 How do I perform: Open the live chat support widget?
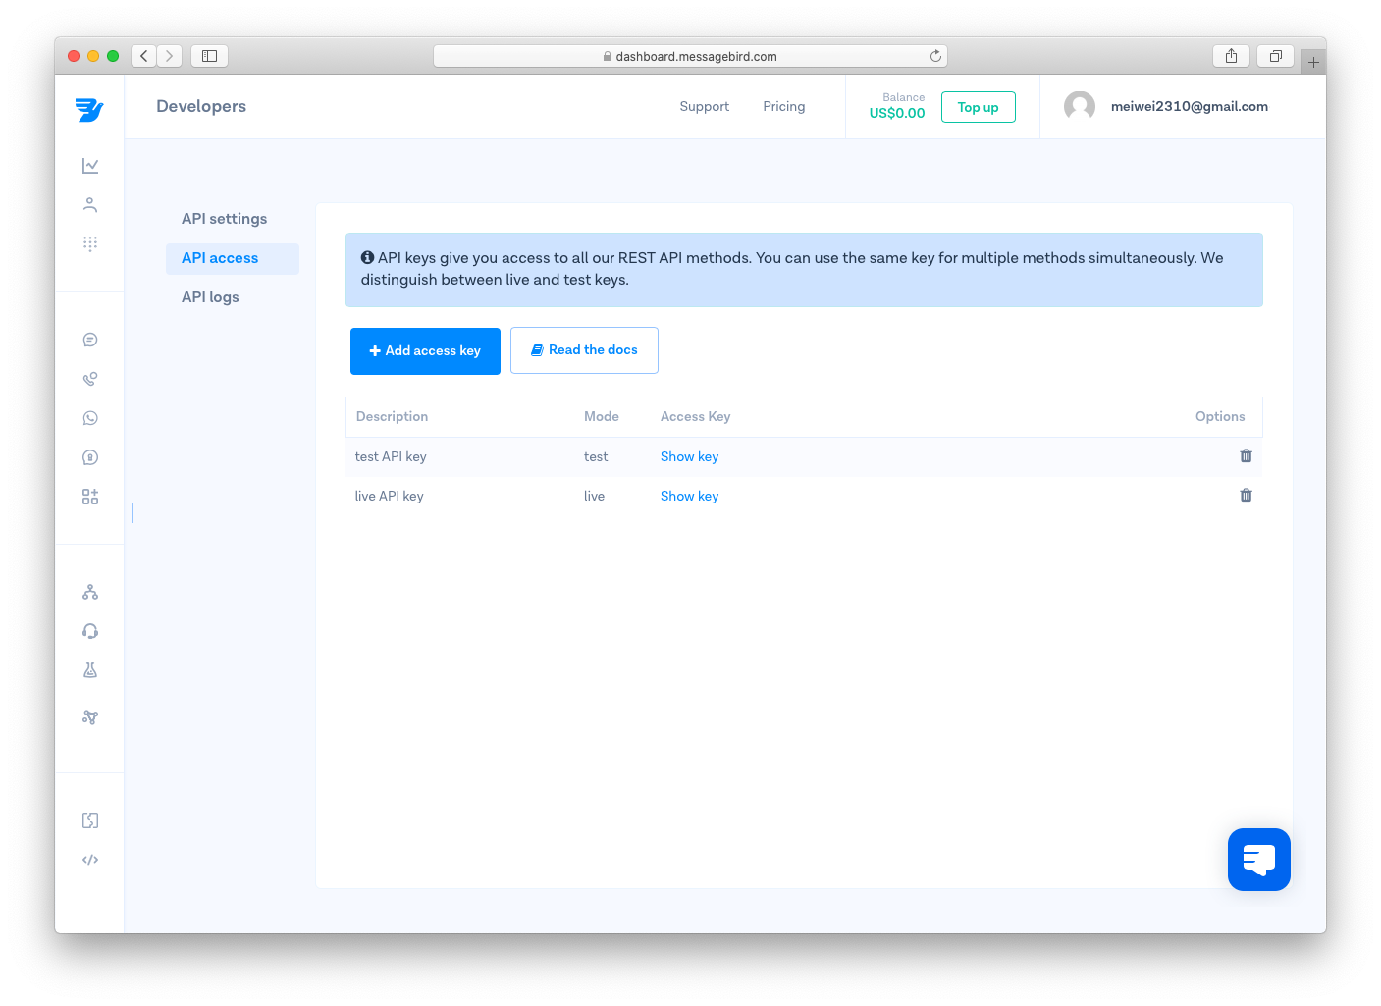click(1258, 860)
